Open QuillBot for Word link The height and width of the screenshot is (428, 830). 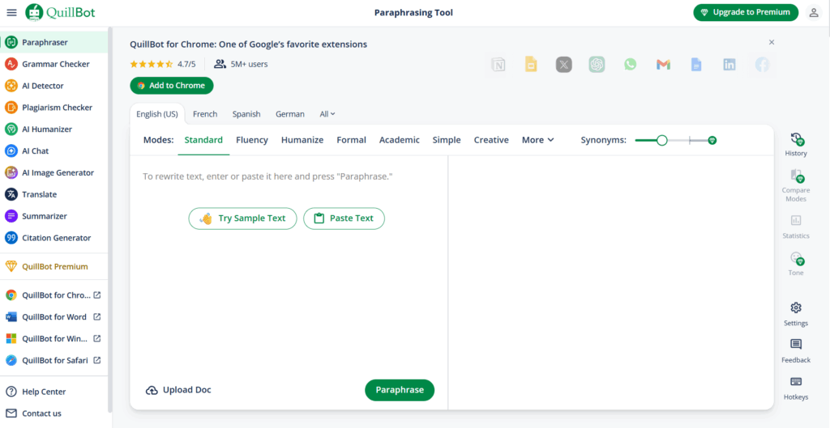(54, 317)
